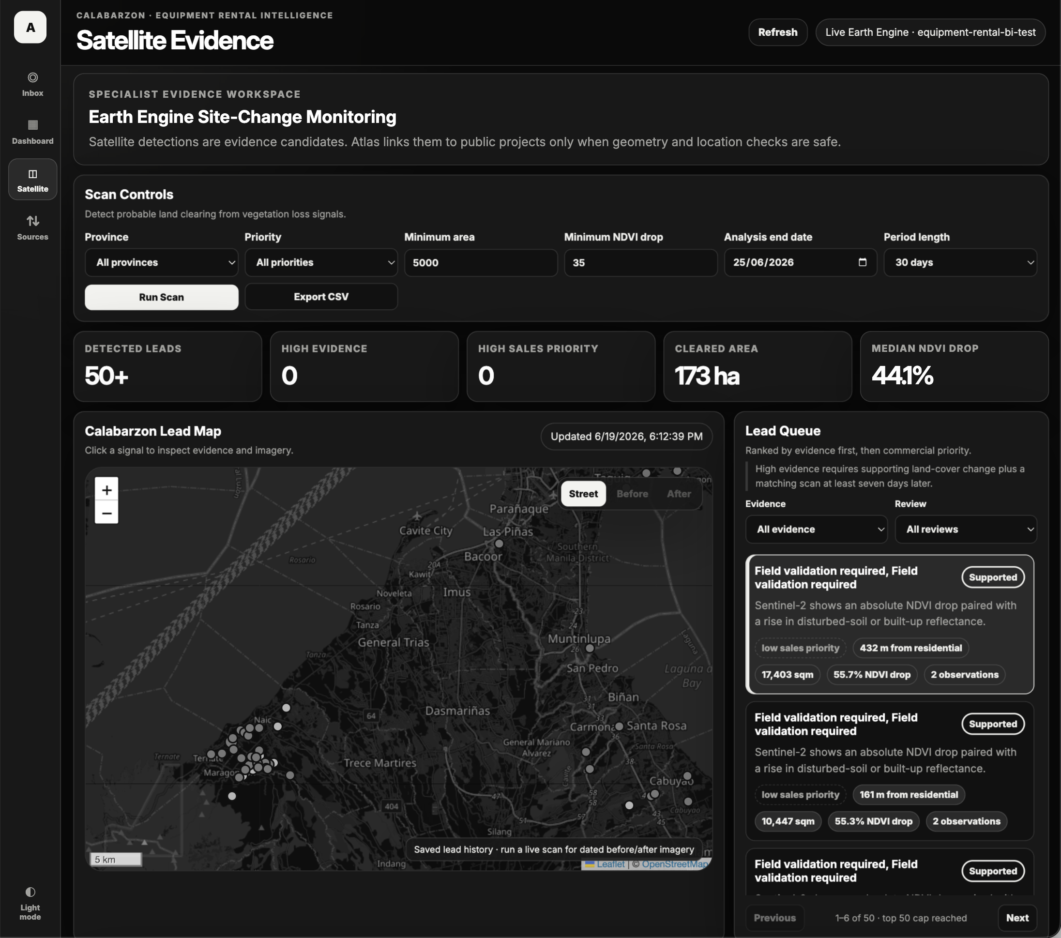
Task: Click the "2 observations" tag on 17,403 sqm lead
Action: [x=965, y=674]
